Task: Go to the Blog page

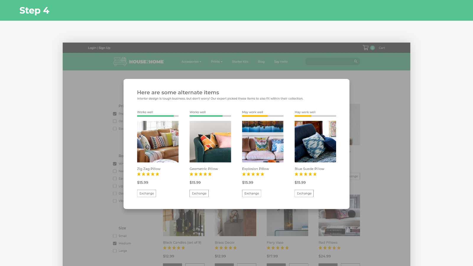Action: [261, 62]
